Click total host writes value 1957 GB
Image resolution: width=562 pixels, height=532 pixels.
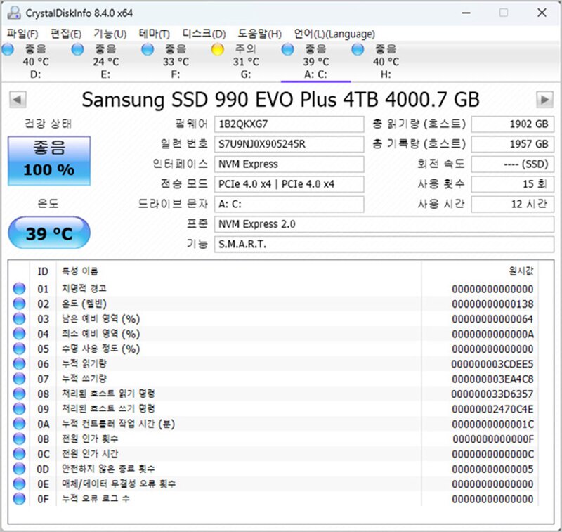click(513, 144)
